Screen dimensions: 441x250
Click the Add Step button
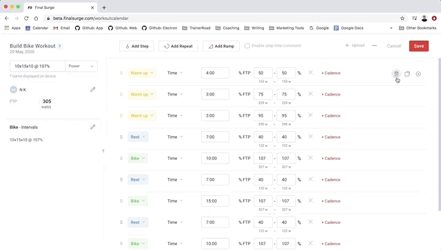tap(136, 46)
